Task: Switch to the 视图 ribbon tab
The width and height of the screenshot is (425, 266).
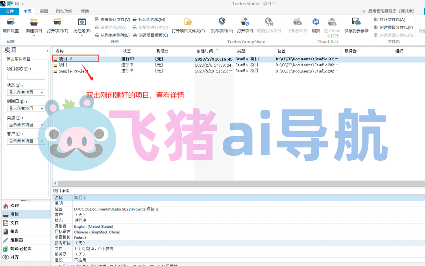Action: tap(44, 11)
